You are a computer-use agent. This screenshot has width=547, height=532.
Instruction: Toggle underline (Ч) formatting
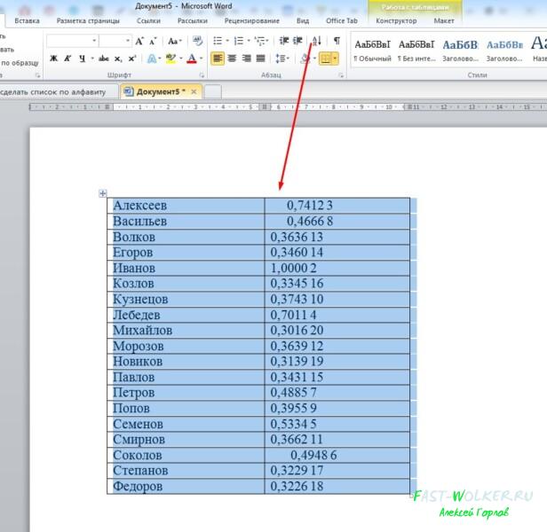point(82,59)
